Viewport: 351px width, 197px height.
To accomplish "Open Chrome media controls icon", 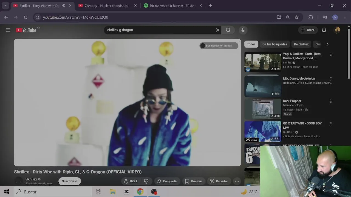I will pyautogui.click(x=325, y=17).
